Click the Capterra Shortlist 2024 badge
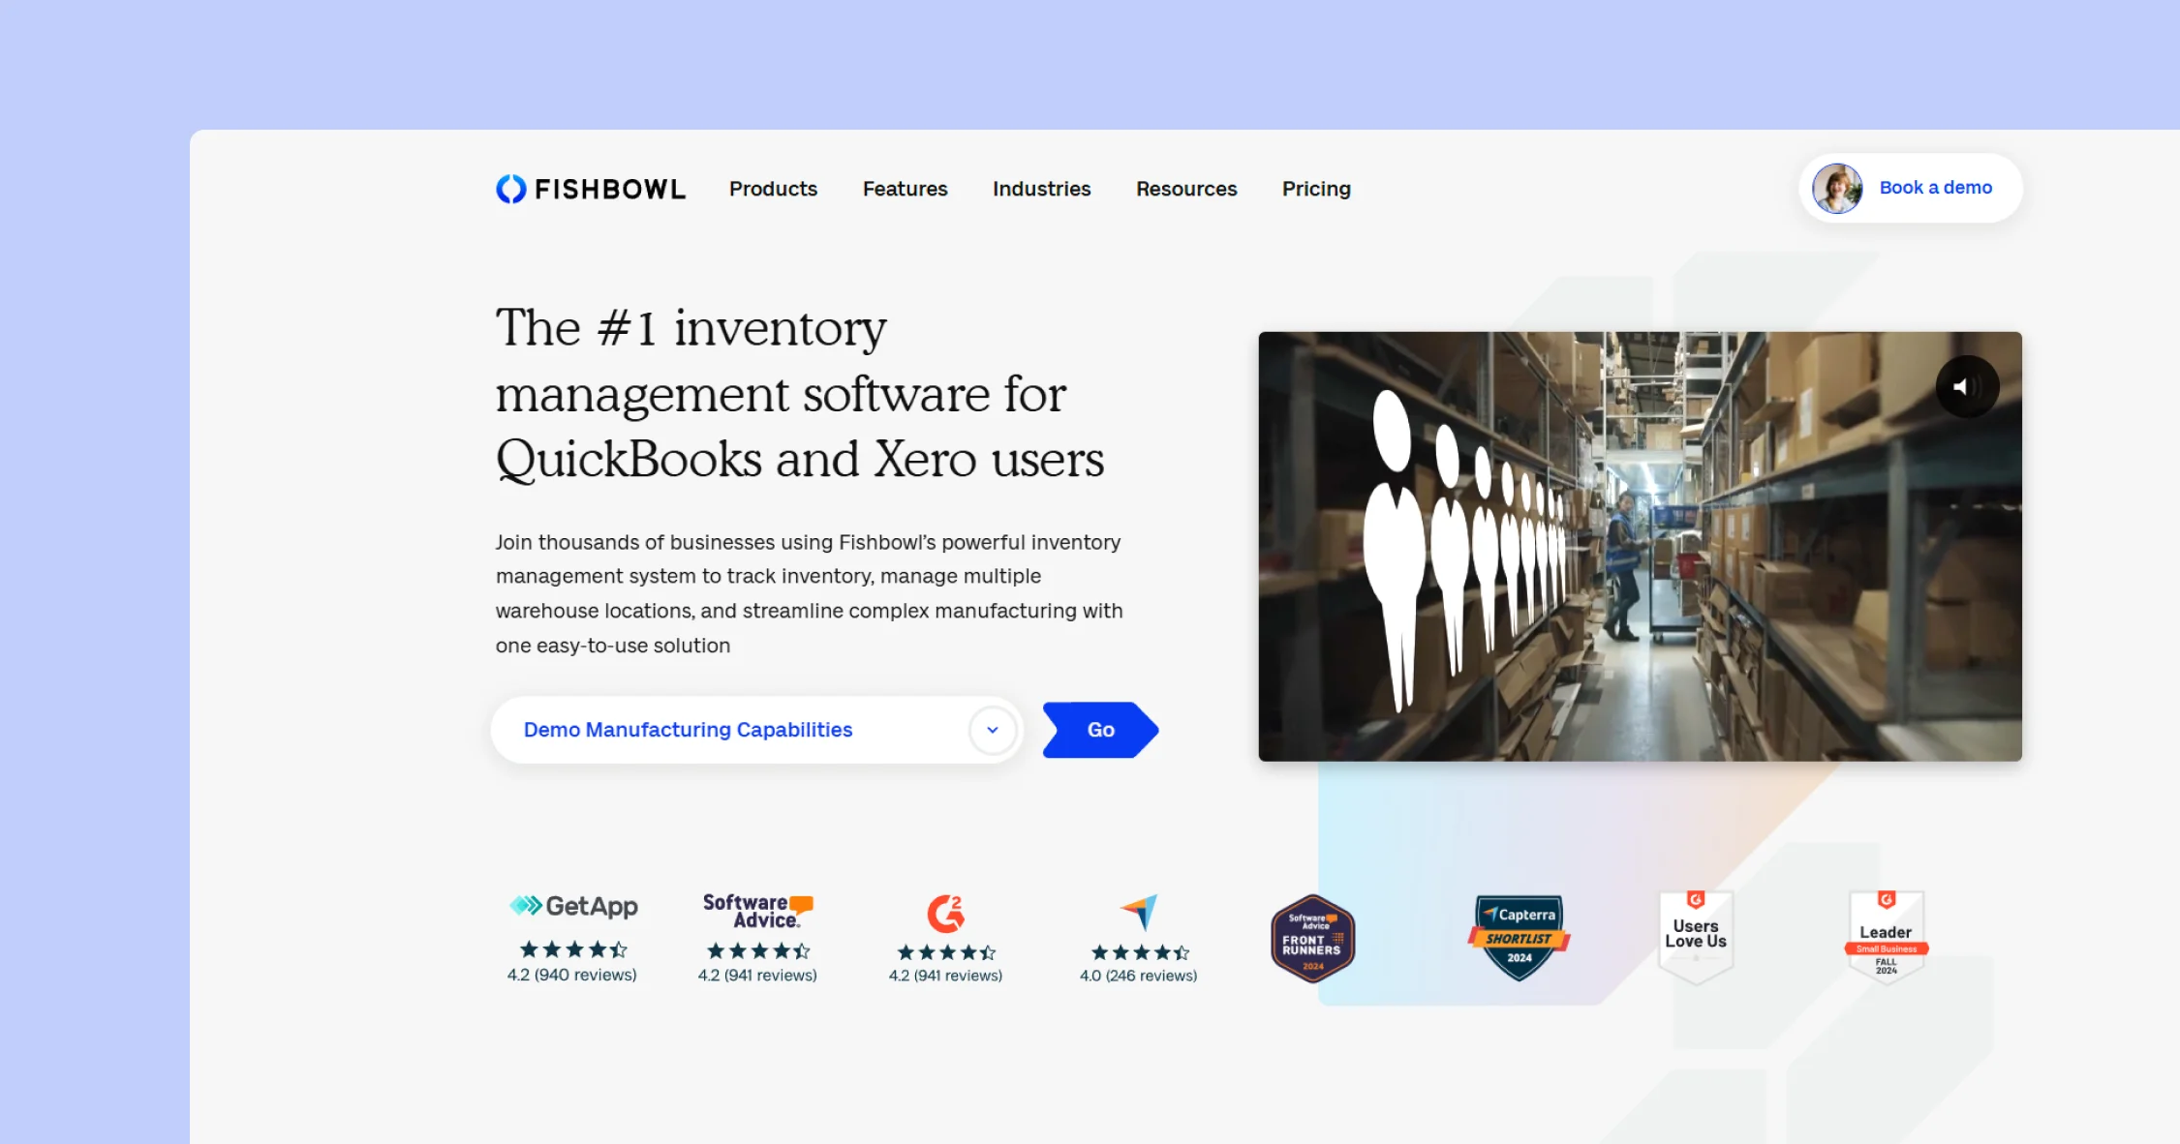Viewport: 2180px width, 1144px height. (x=1519, y=937)
